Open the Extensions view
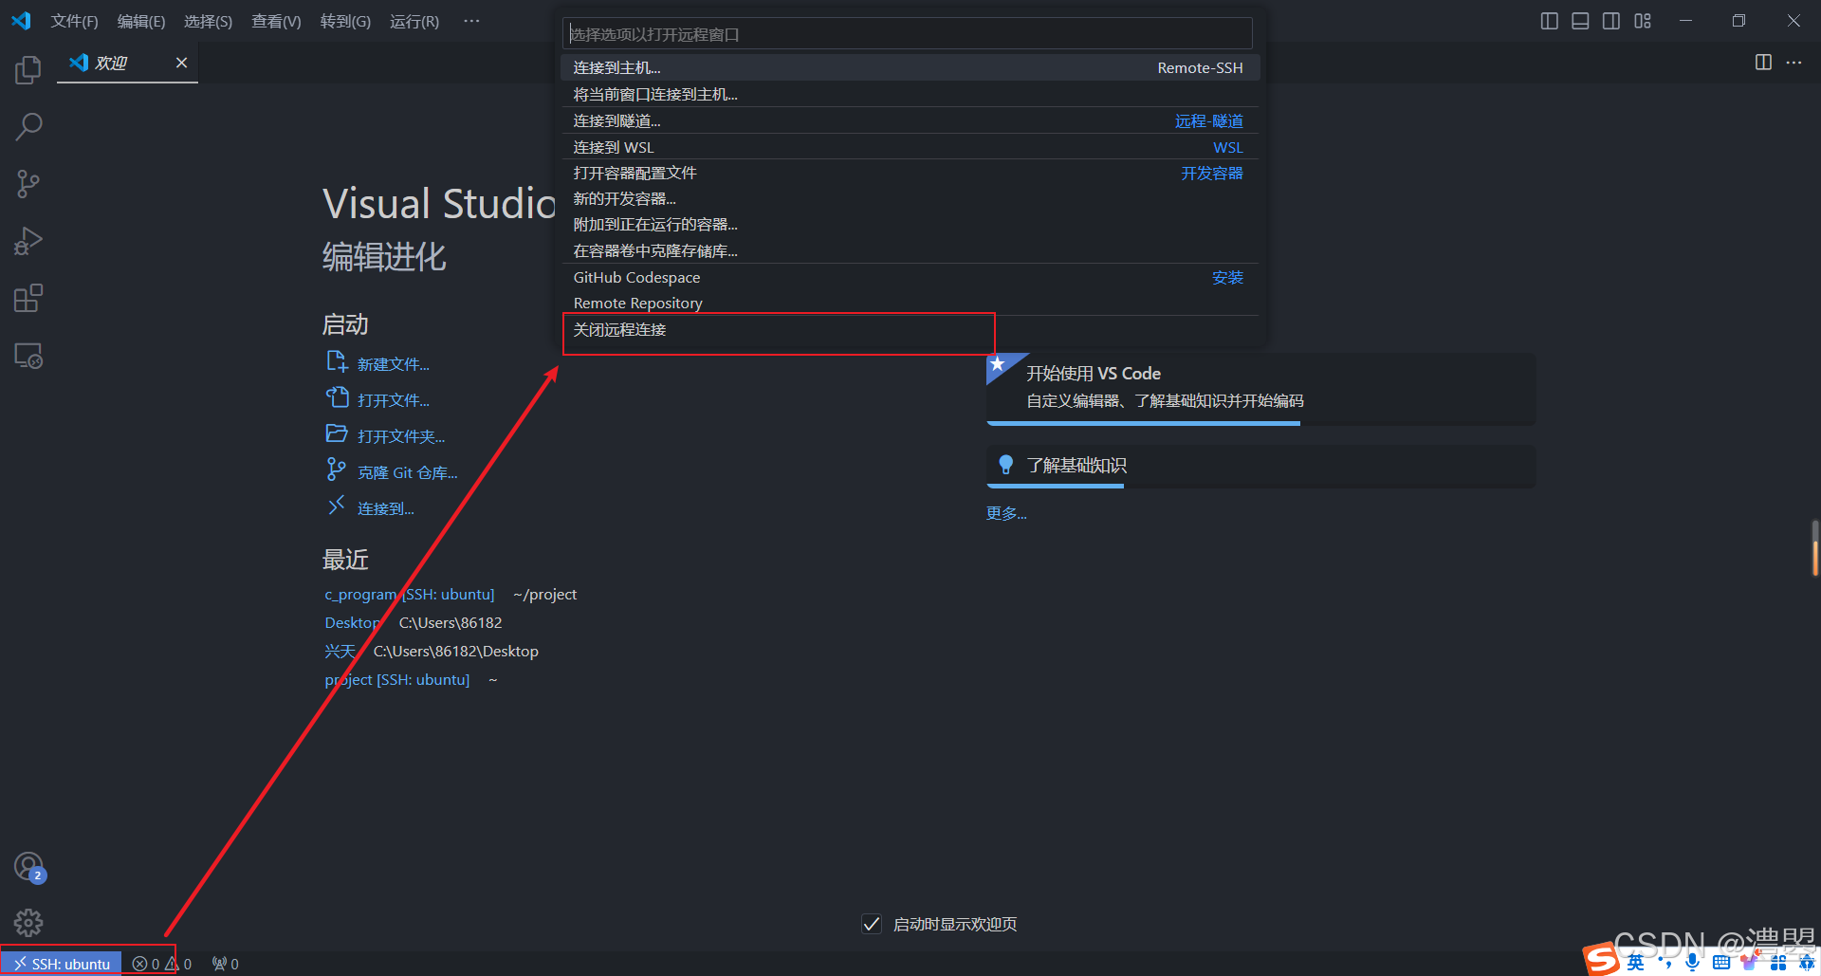Screen dimensions: 1821x976 [28, 299]
